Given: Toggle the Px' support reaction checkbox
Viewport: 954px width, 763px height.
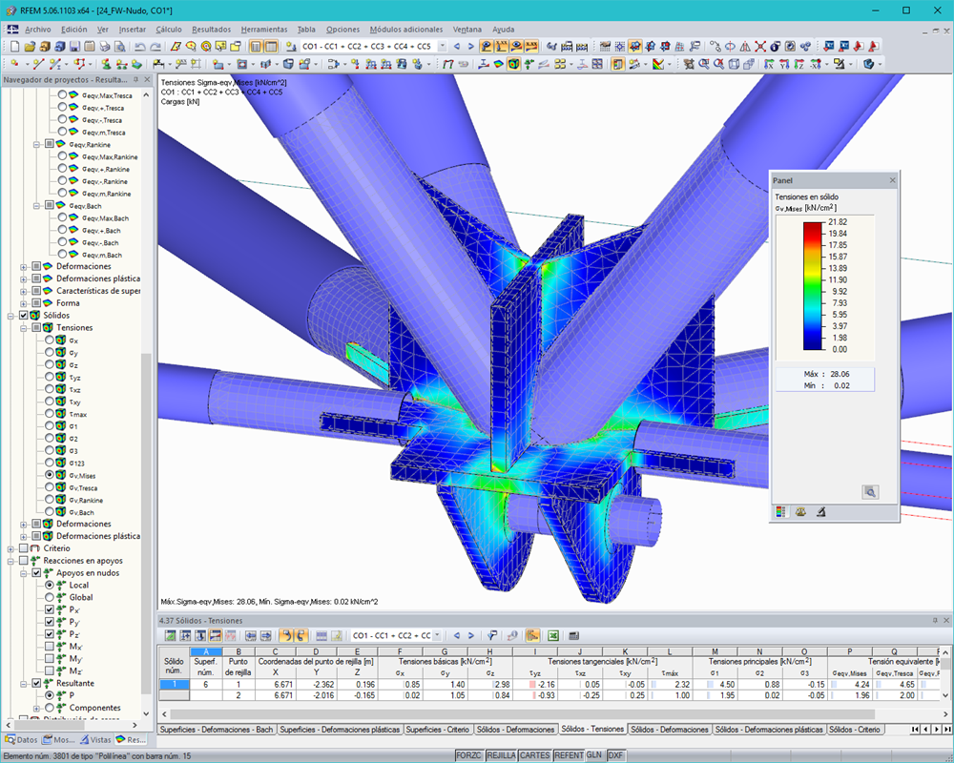Looking at the screenshot, I should tap(50, 609).
